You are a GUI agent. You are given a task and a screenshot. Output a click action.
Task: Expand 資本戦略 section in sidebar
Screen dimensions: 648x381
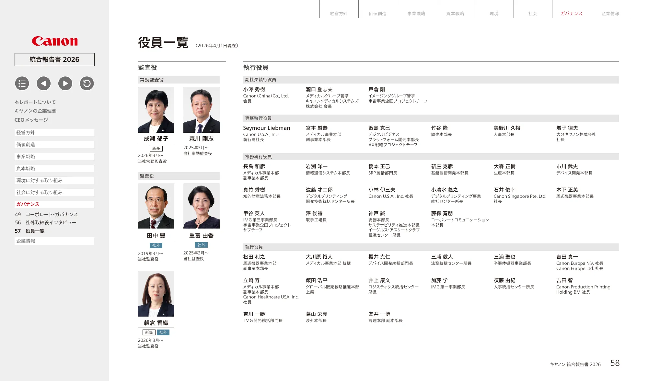pos(54,169)
